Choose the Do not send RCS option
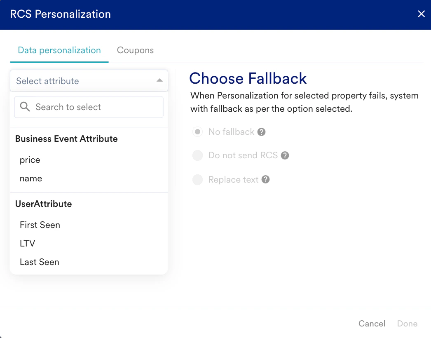Viewport: 431px width, 338px height. [x=198, y=155]
